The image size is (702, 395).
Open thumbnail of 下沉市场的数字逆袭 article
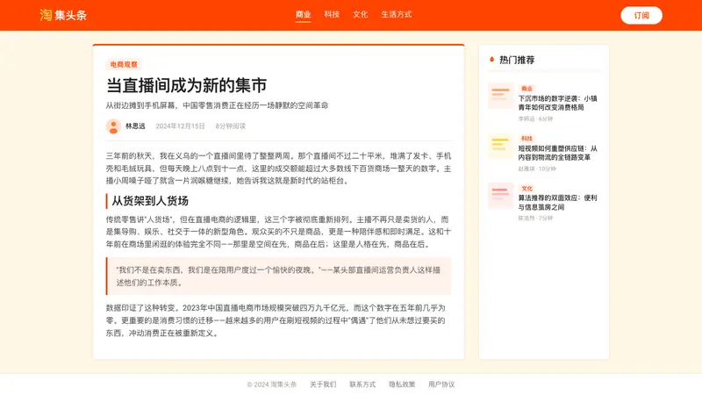(500, 96)
